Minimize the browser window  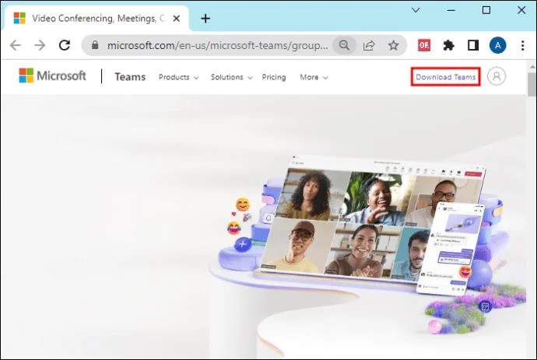click(x=451, y=10)
